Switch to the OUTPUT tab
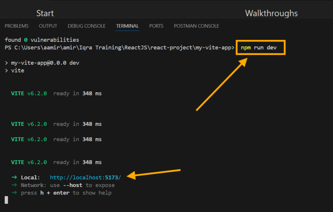Screen dimensions: 333x212 (x=48, y=26)
